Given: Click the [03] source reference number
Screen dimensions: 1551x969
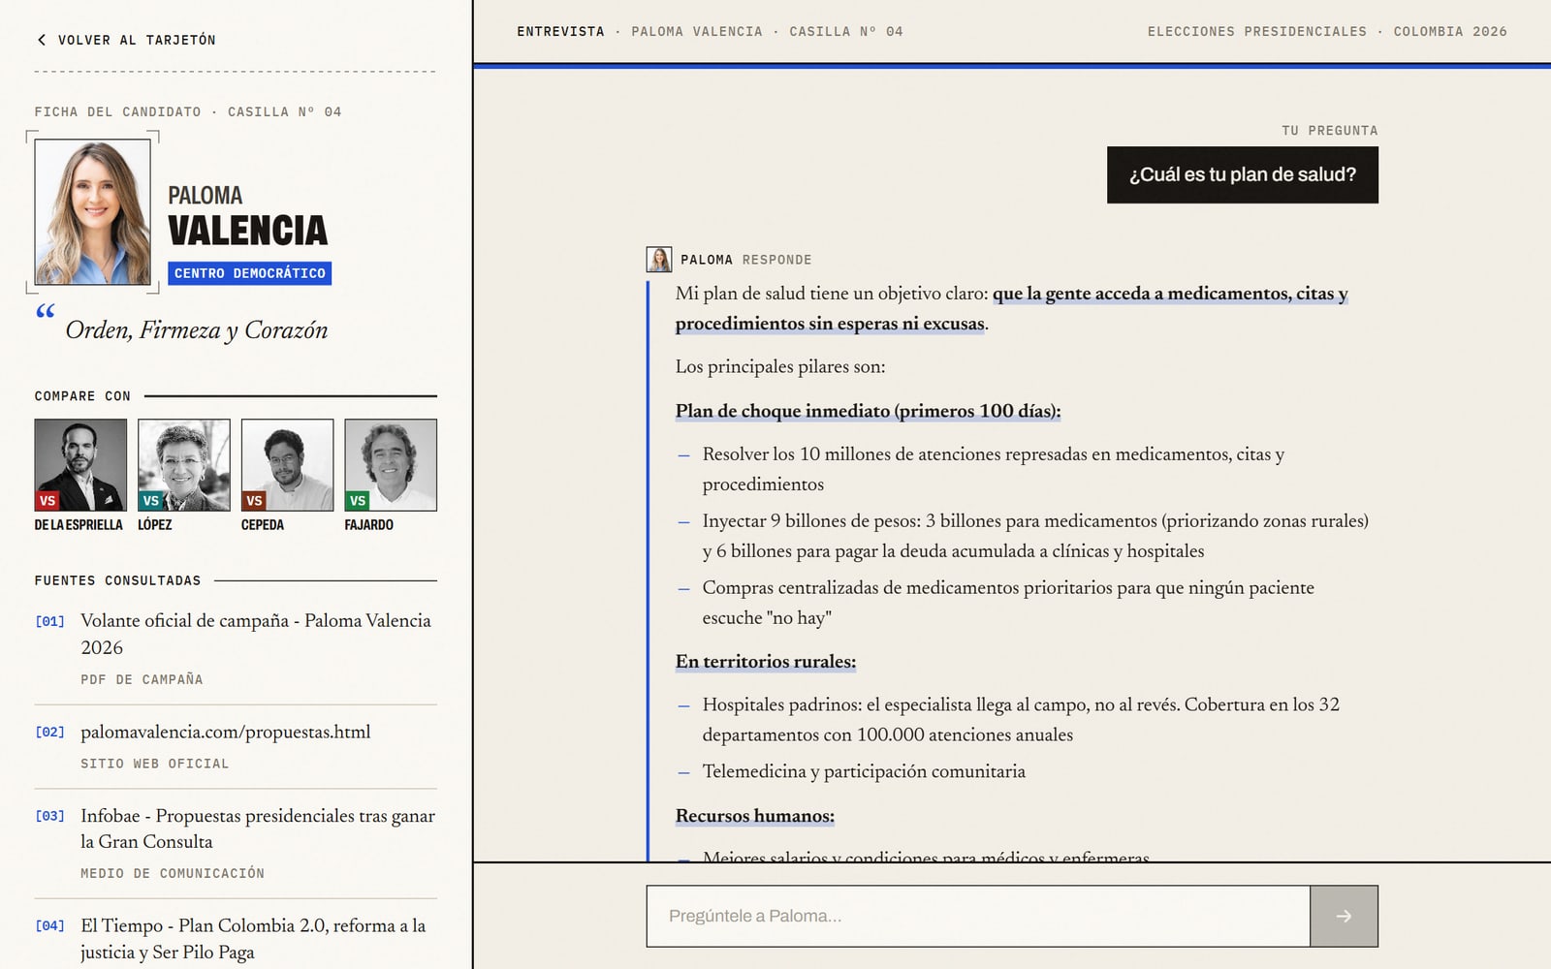Looking at the screenshot, I should 50,816.
